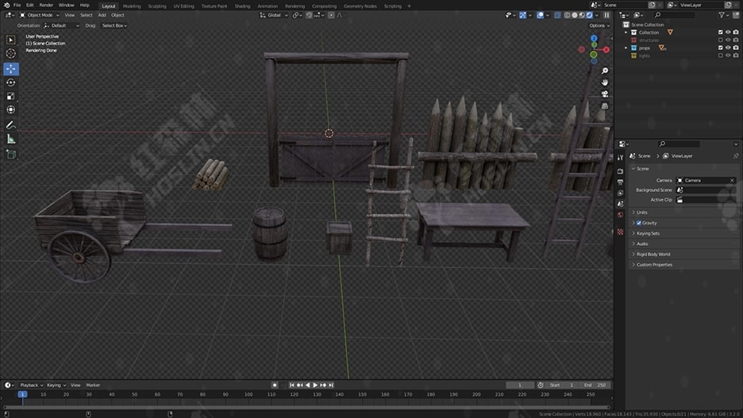Select rendered viewport shading sphere

coord(590,15)
